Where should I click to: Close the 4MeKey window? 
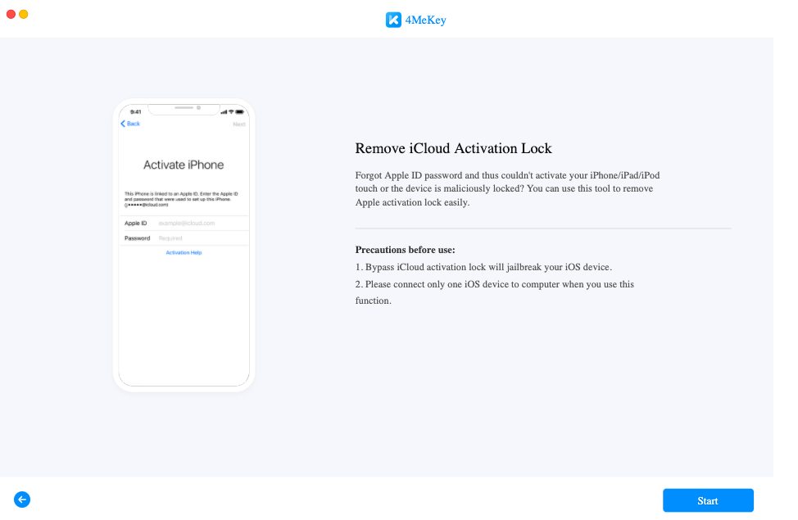[x=11, y=15]
